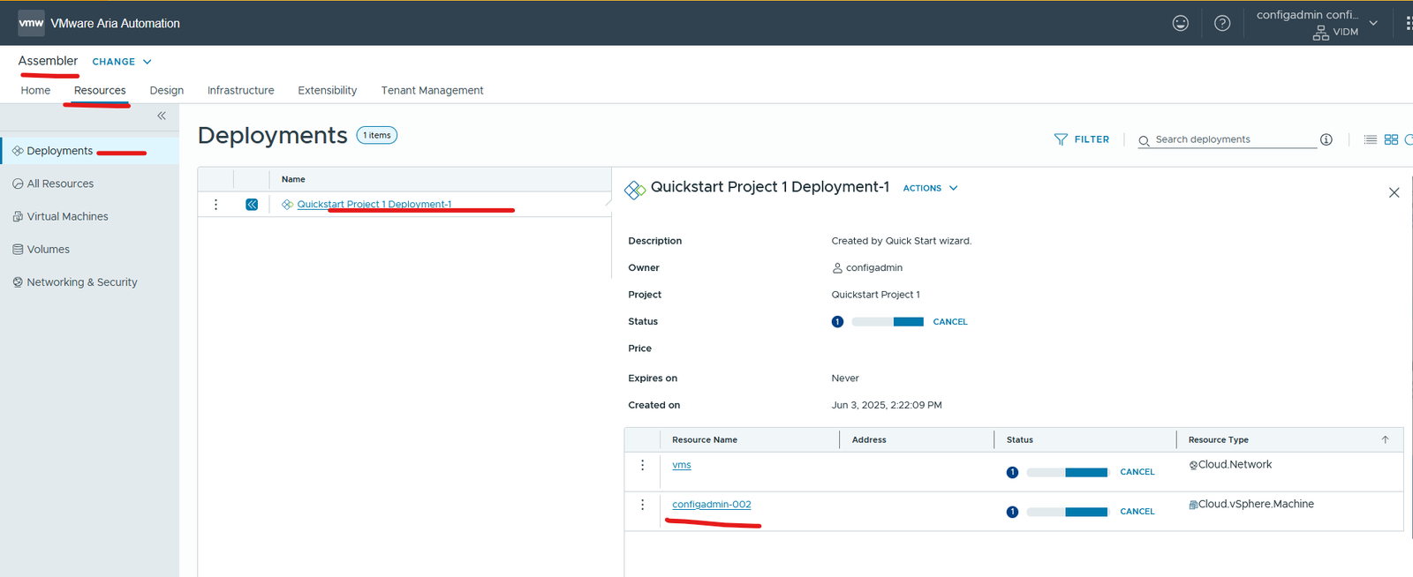The height and width of the screenshot is (577, 1413).
Task: Click the 'Cloud.vSphere.Machine' type text
Action: pos(1256,504)
